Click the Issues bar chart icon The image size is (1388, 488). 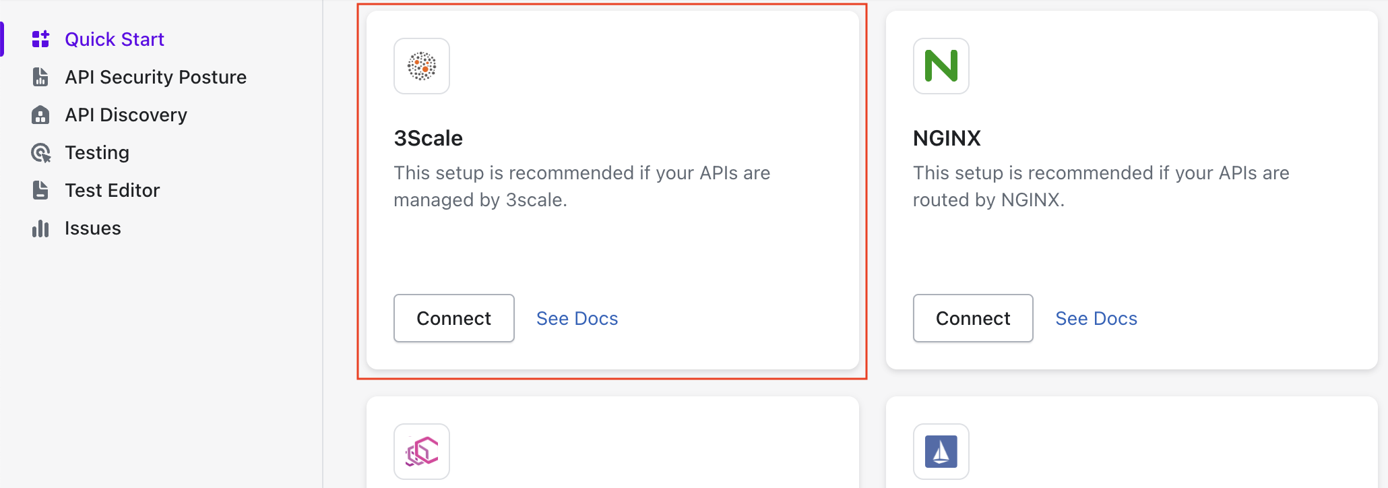(40, 228)
